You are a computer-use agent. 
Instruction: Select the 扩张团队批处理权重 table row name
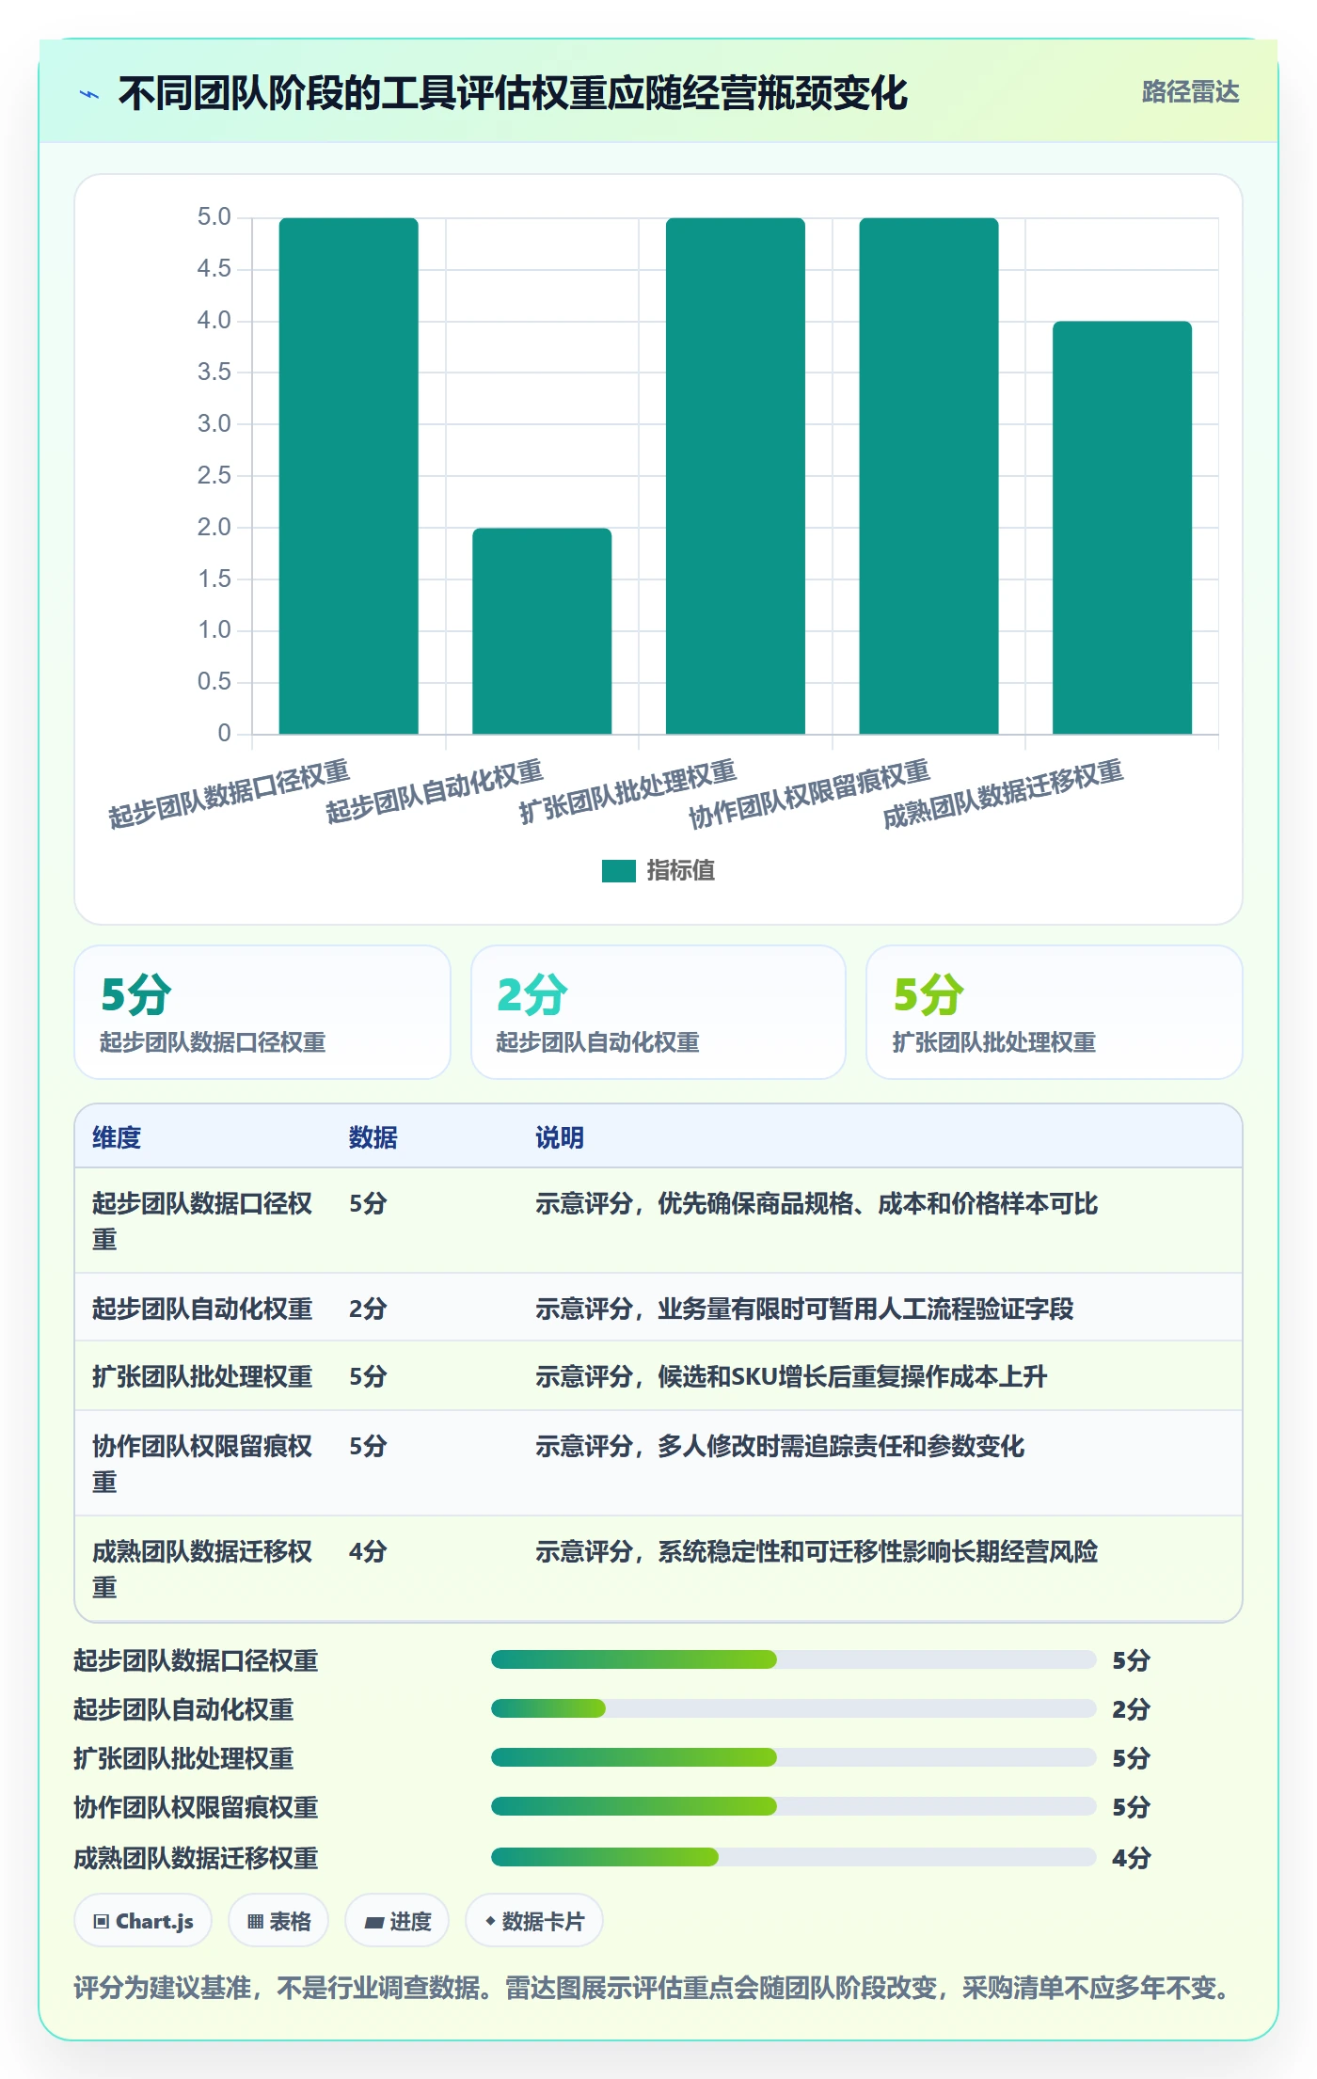[x=202, y=1376]
